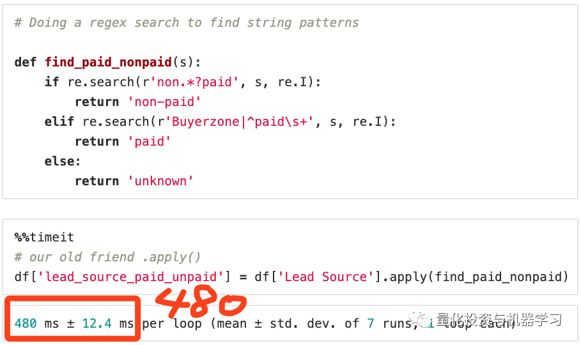Click the 'if re.search' line keyword
Viewport: 581px width, 345px height.
click(52, 82)
